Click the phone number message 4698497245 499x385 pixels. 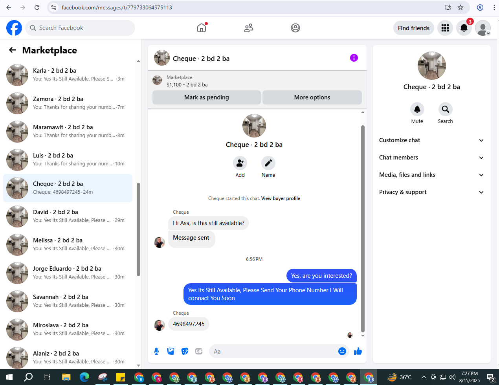[x=189, y=324]
